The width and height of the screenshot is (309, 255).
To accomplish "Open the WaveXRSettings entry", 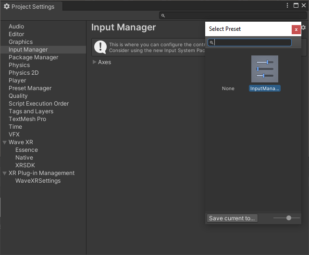I will point(38,181).
